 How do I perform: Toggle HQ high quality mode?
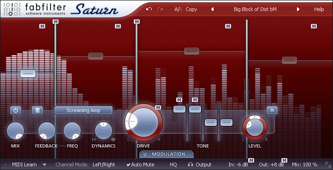(x=173, y=164)
